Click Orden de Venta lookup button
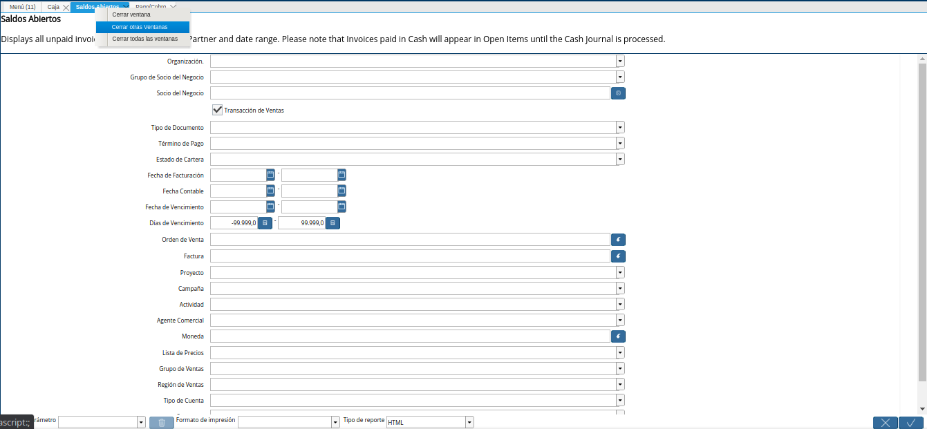 [618, 240]
